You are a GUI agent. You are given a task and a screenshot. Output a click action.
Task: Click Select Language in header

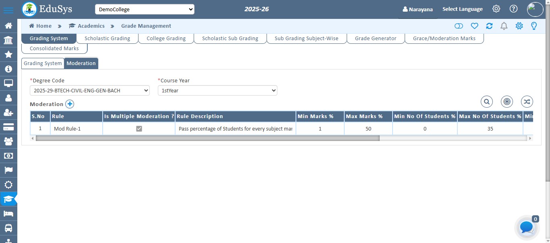[462, 9]
